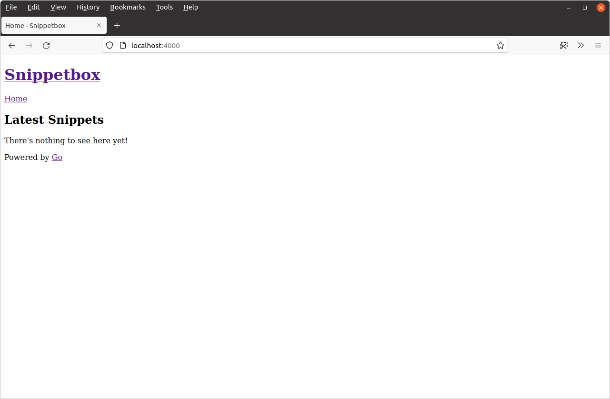The image size is (610, 399).
Task: Click the Snippetbox heading link
Action: tap(52, 75)
